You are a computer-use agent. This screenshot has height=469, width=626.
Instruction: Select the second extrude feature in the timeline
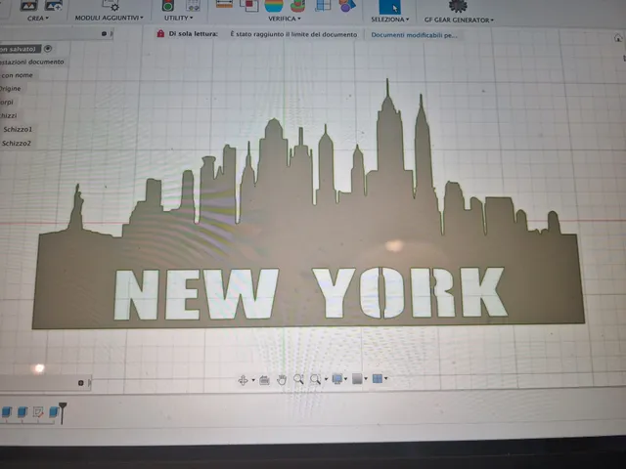(22, 412)
